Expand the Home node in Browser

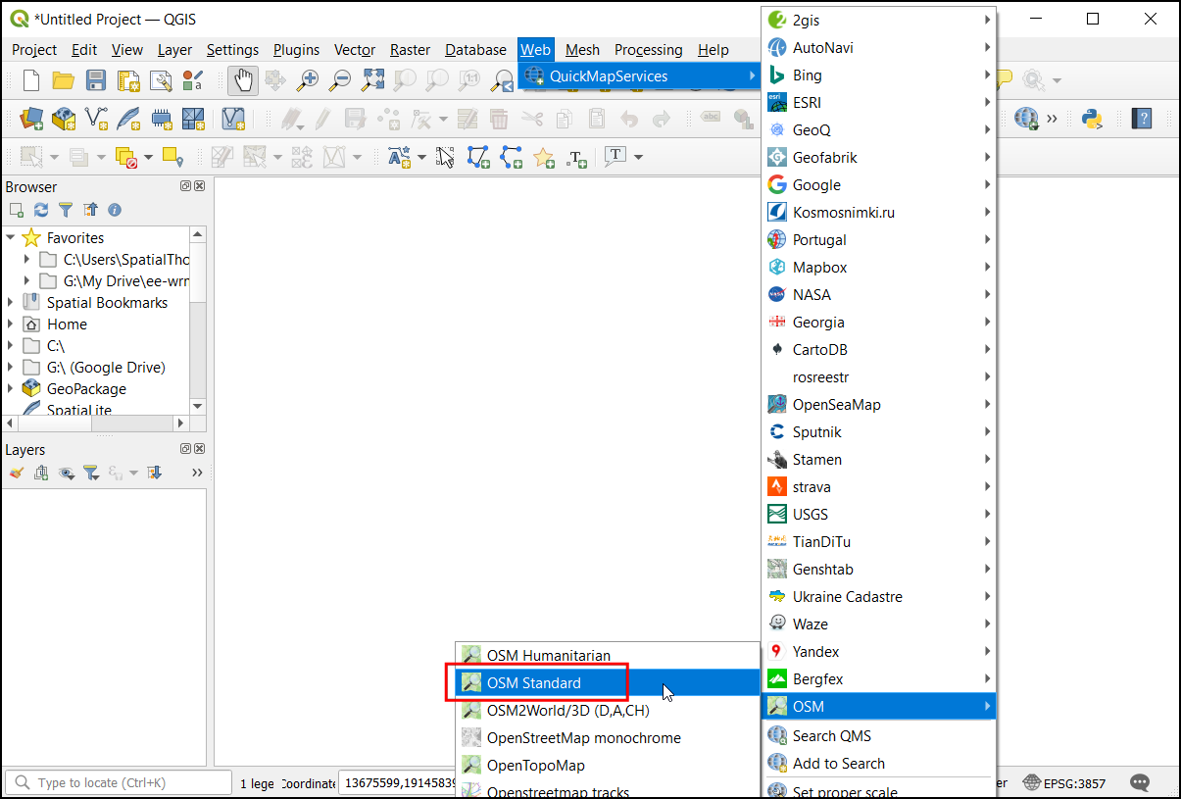point(11,324)
